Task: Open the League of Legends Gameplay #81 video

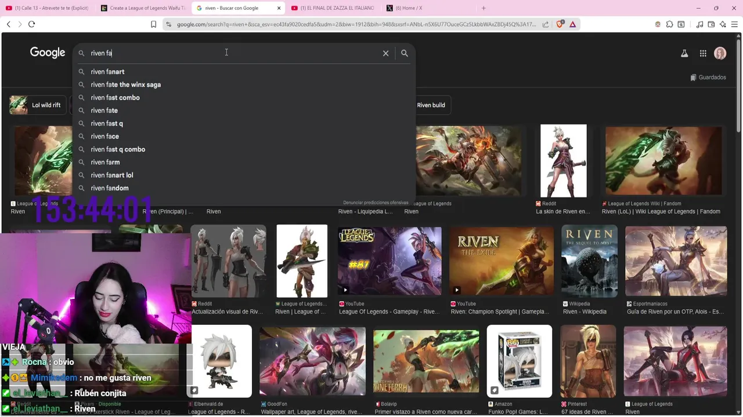Action: (389, 261)
